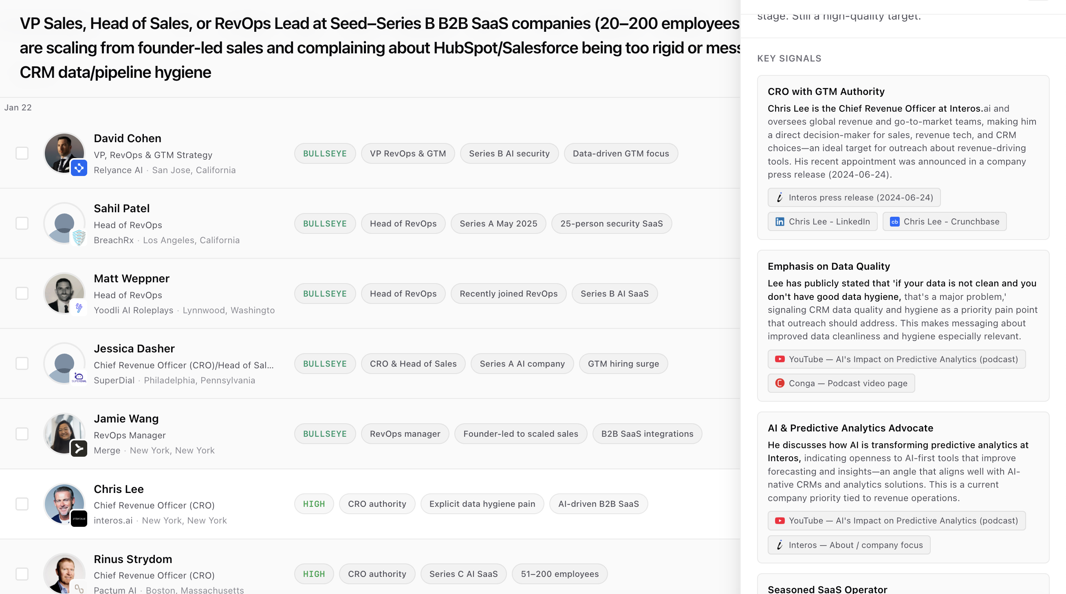
Task: Open the Sahil Patel lead name
Action: click(x=122, y=209)
